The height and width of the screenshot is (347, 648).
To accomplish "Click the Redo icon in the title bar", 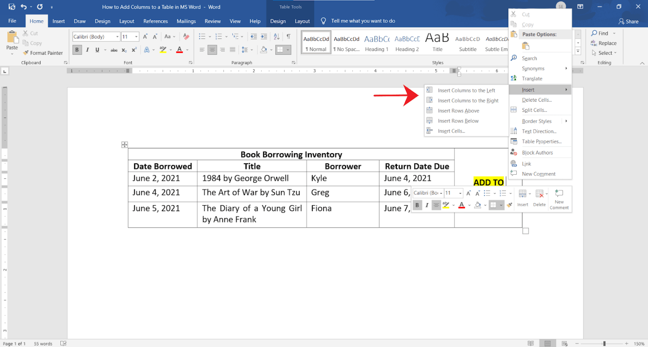I will 40,7.
